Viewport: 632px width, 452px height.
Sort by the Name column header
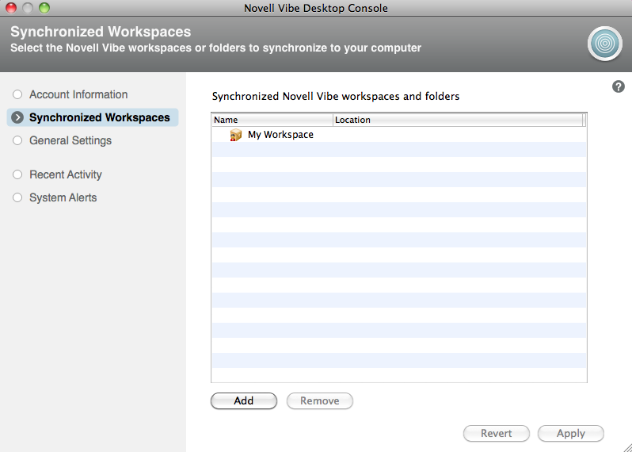(272, 120)
